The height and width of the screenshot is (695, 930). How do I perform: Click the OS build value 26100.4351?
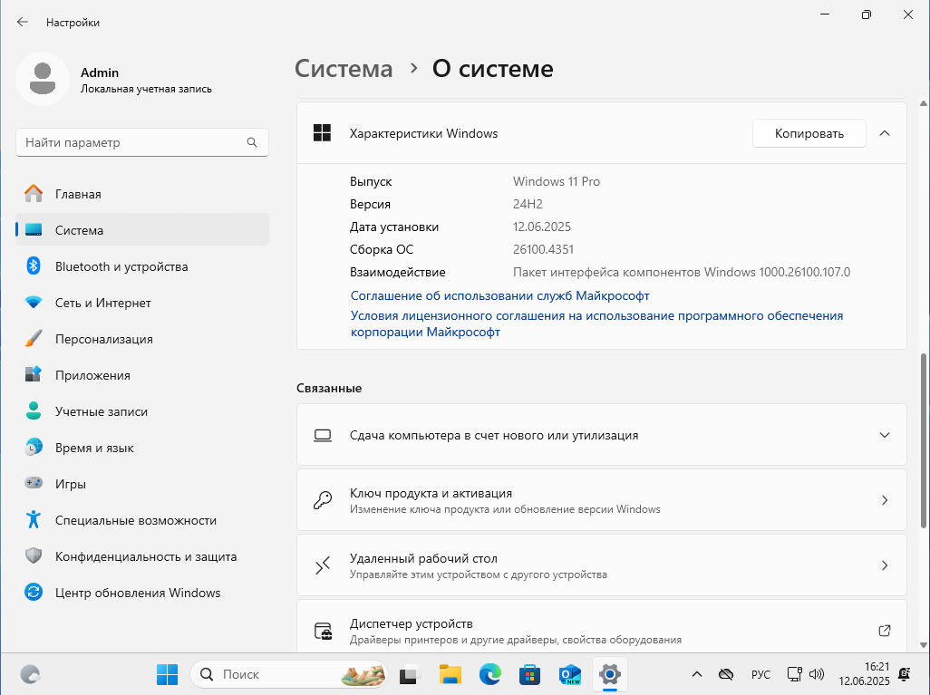[543, 249]
